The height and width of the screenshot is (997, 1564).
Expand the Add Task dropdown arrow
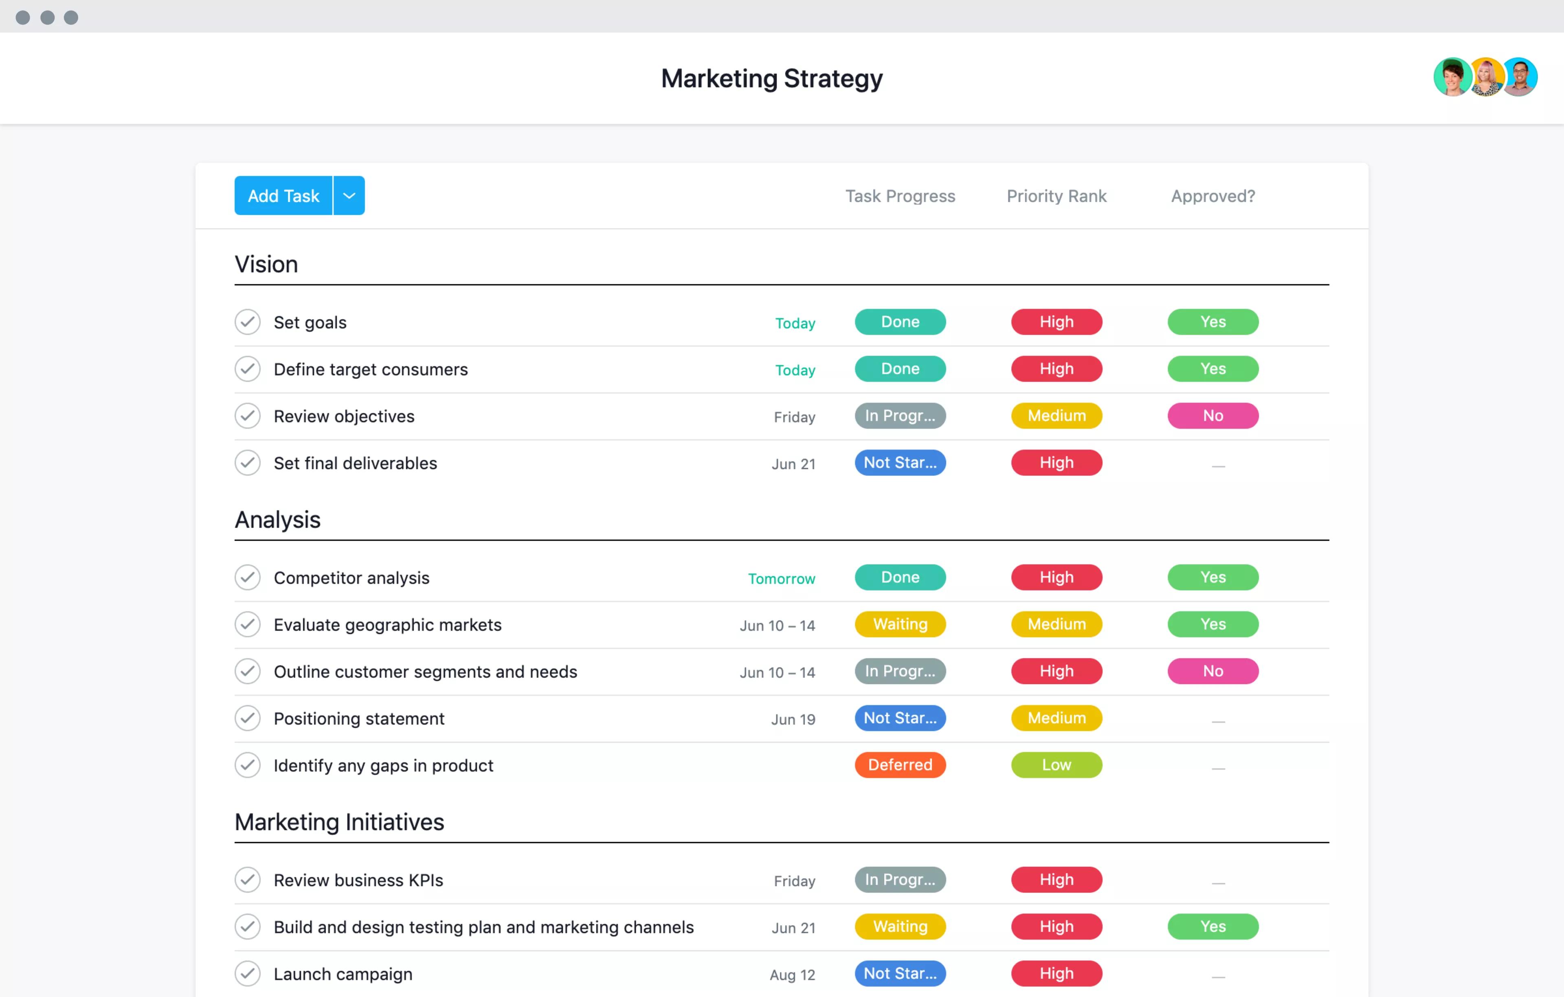tap(350, 195)
